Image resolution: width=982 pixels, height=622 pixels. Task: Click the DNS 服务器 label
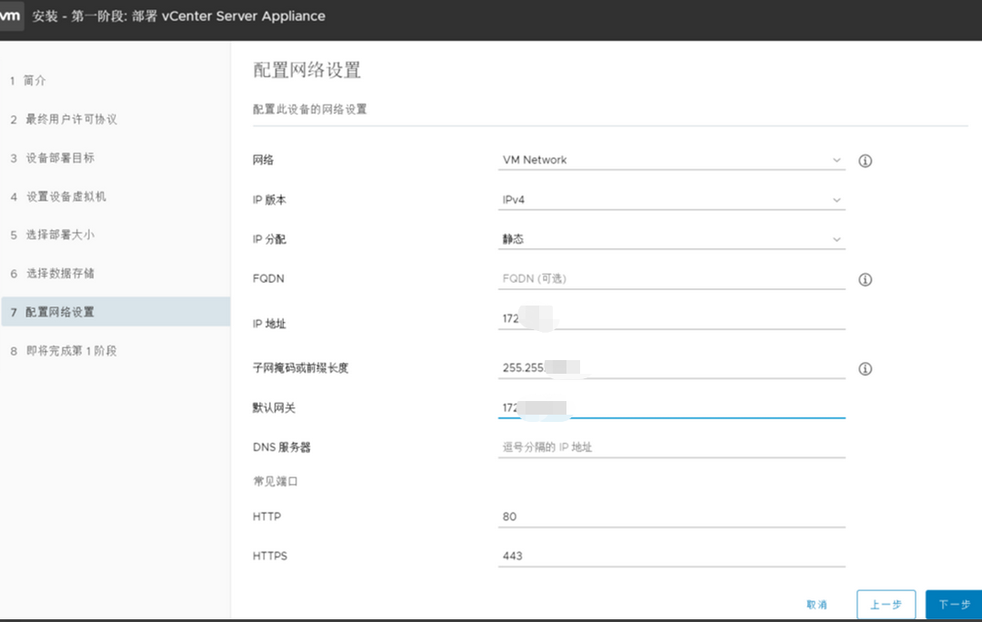pos(282,447)
